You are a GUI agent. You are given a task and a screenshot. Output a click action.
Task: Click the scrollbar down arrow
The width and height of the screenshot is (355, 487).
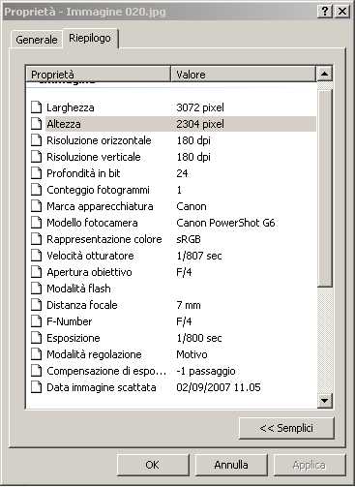click(x=324, y=401)
